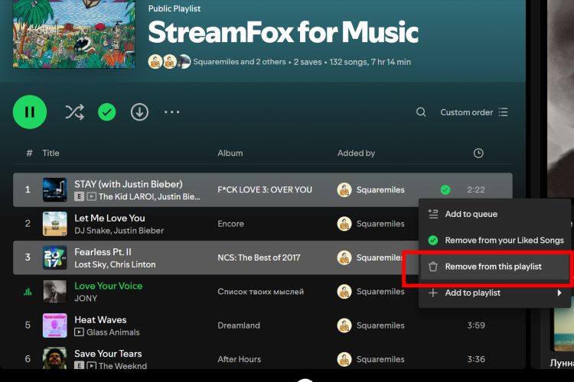Screen dimensions: 574x382
Task: Click the 3:59 duration on Heat Waves row
Action: [476, 325]
